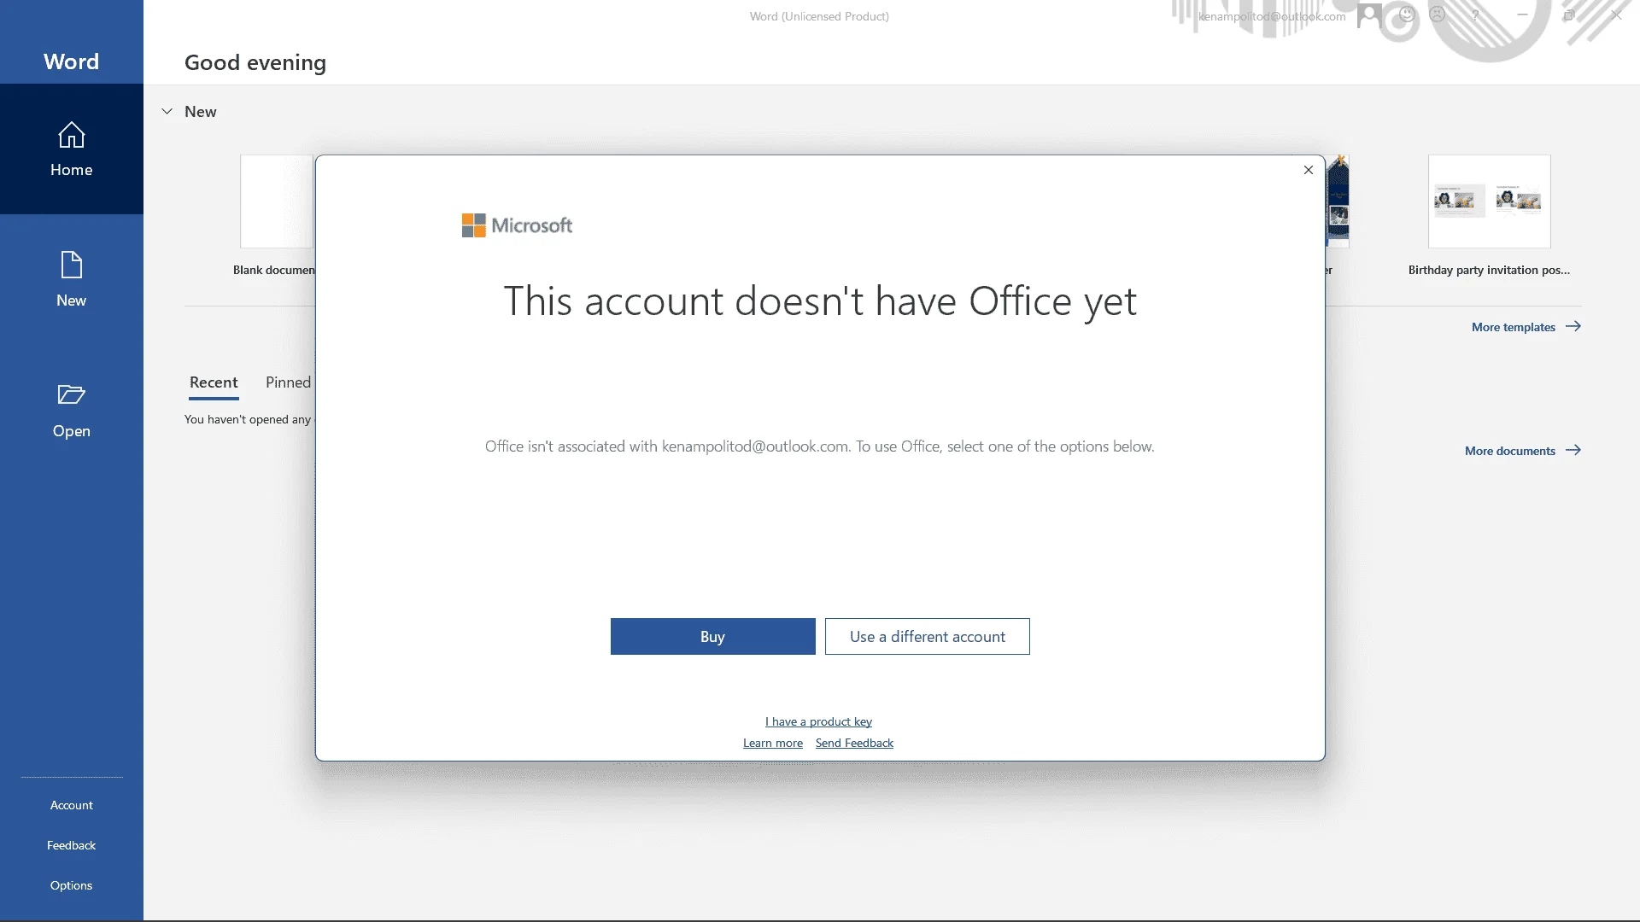The image size is (1640, 922).
Task: Restore down the Word window
Action: 1569,15
